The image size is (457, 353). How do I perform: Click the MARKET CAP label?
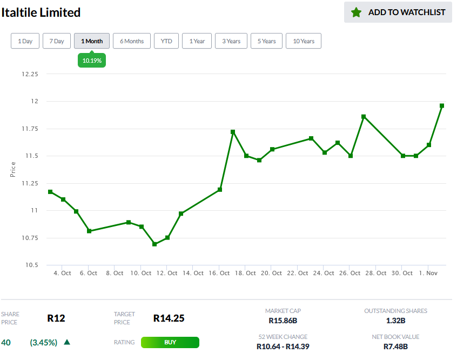pyautogui.click(x=283, y=311)
